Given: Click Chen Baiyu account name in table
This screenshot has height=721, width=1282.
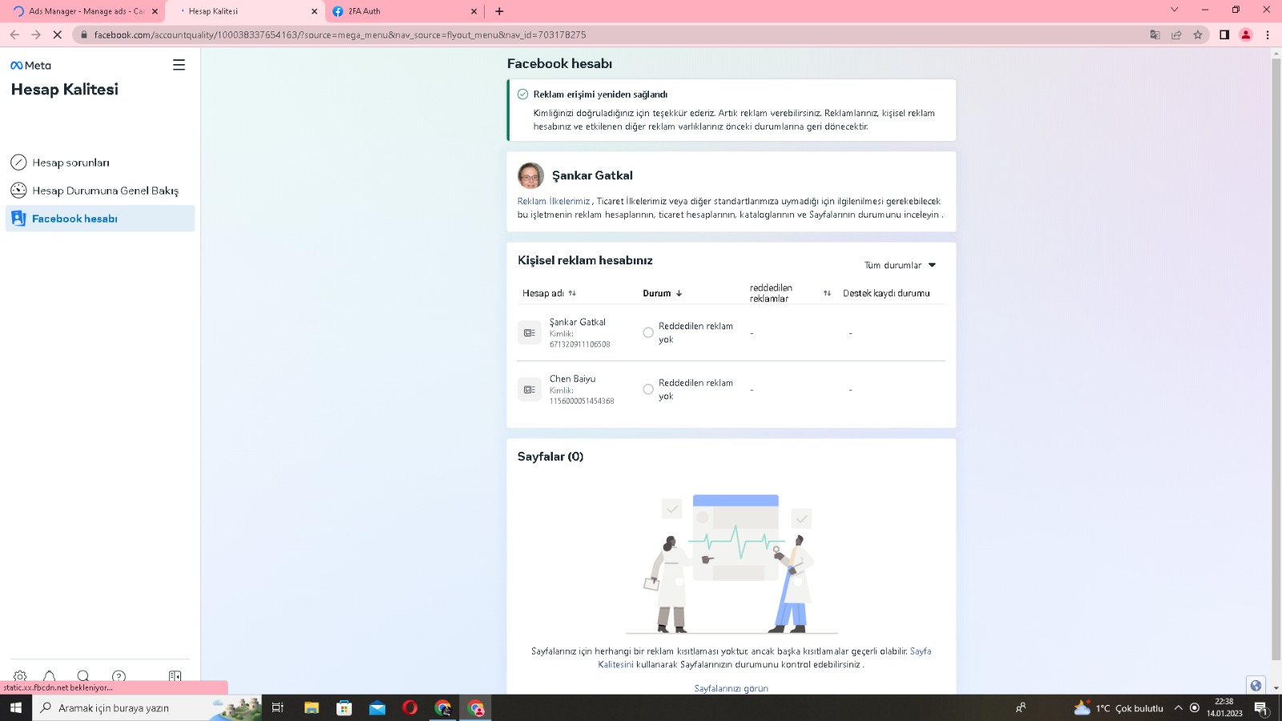Looking at the screenshot, I should pos(572,379).
